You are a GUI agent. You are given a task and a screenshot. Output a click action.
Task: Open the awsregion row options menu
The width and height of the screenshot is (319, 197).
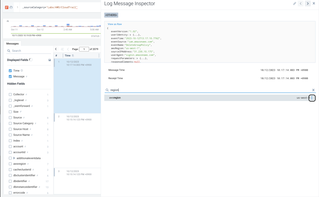[312, 98]
